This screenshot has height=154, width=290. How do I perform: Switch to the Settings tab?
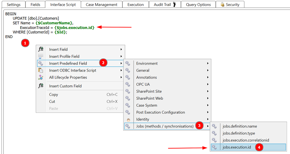pyautogui.click(x=14, y=5)
